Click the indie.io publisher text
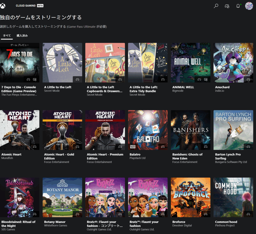Viewport: 256px width, 234px height. tap(219, 91)
